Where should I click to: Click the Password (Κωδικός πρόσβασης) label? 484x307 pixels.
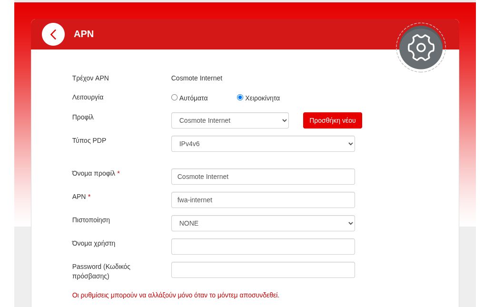tap(101, 271)
